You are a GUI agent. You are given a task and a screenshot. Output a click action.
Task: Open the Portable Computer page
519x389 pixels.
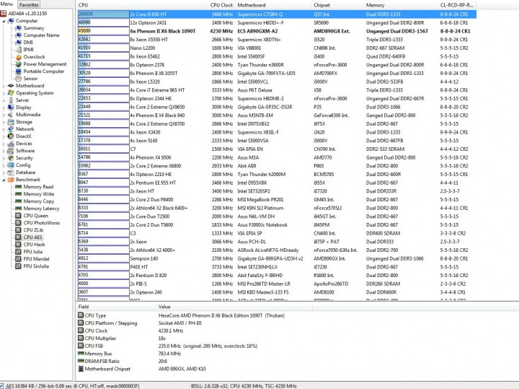coord(44,71)
